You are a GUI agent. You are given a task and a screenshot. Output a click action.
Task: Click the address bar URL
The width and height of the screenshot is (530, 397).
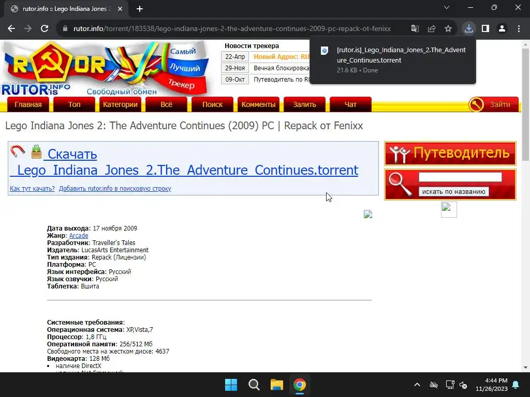click(x=232, y=29)
